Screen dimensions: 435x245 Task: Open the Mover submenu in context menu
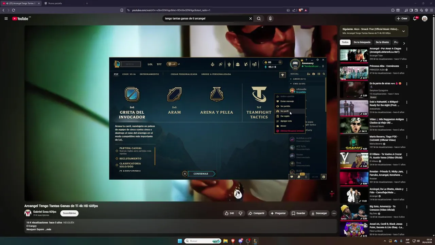tap(290, 126)
